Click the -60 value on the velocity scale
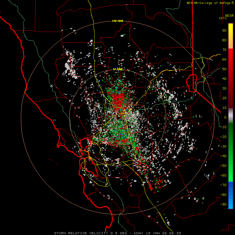Viewport: 235px width, 235px height. click(223, 175)
